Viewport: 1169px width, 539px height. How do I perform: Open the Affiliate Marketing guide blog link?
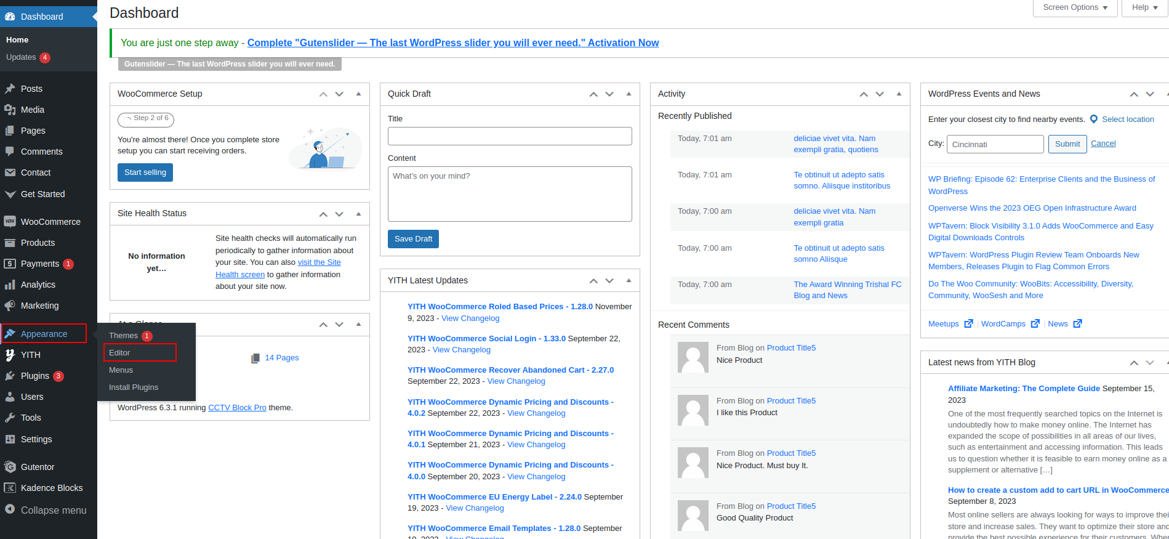coord(1024,389)
